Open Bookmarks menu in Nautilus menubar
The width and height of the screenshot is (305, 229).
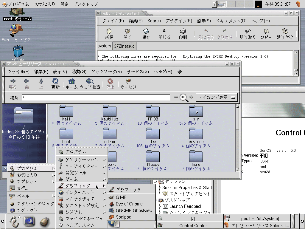tap(107, 72)
